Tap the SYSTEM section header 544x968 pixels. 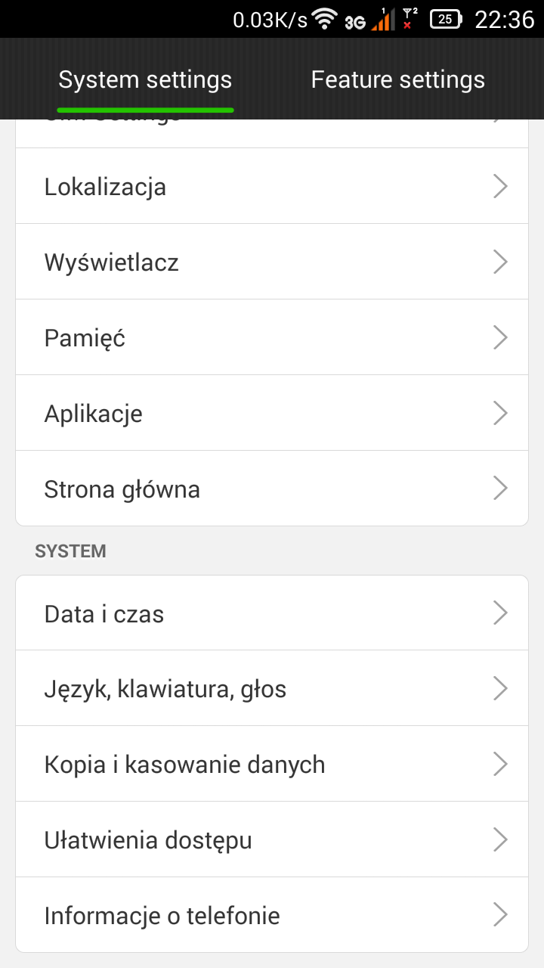coord(70,551)
